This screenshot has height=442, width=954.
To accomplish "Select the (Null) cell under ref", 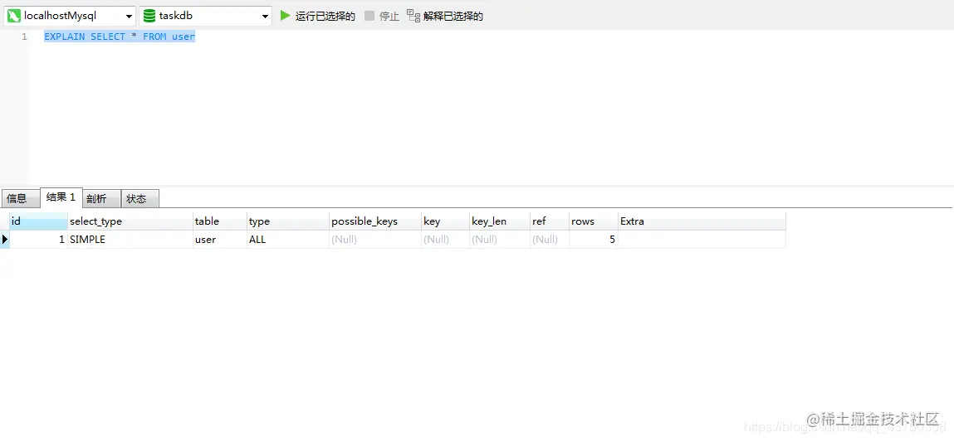I will (x=550, y=240).
